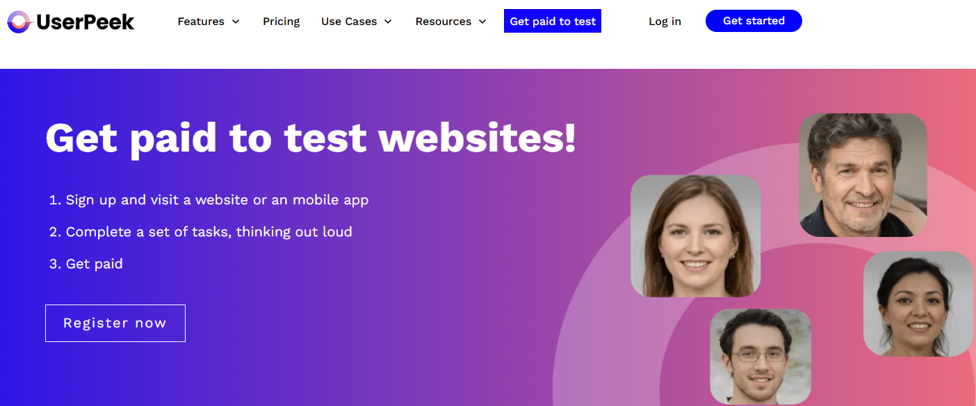976x406 pixels.
Task: Click the Log in link
Action: 665,22
